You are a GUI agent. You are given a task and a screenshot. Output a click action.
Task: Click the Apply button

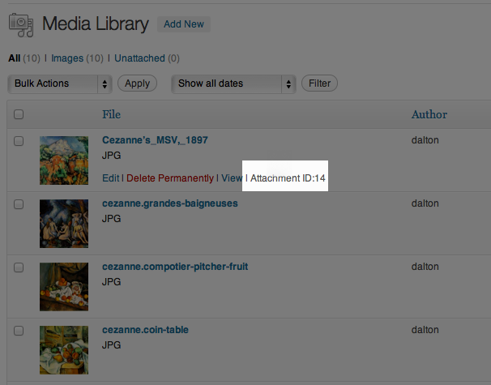[137, 83]
